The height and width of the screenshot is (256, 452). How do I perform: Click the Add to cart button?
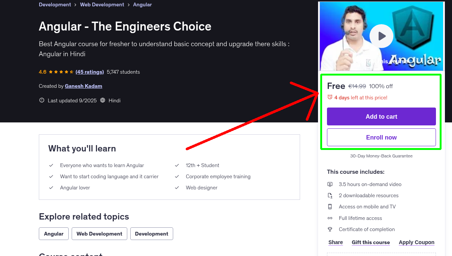(381, 116)
